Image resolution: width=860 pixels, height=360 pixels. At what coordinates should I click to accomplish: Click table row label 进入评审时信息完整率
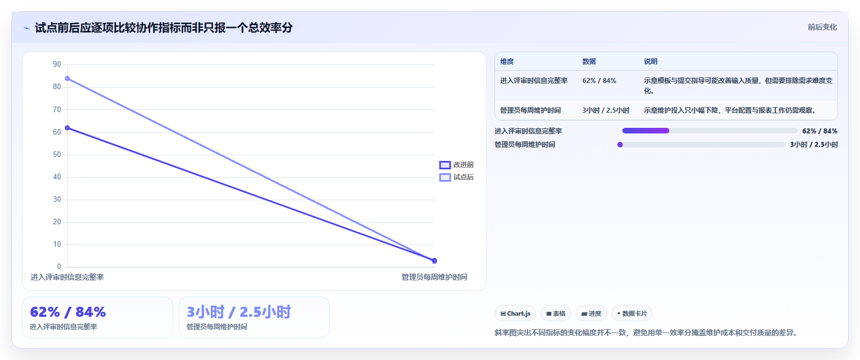tap(534, 81)
